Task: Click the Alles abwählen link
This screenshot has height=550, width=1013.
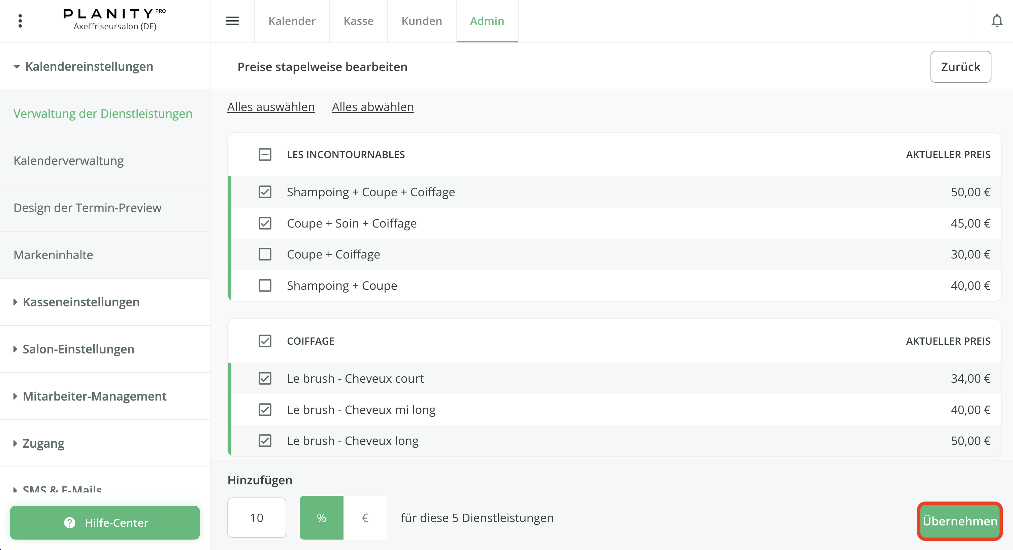Action: coord(372,107)
